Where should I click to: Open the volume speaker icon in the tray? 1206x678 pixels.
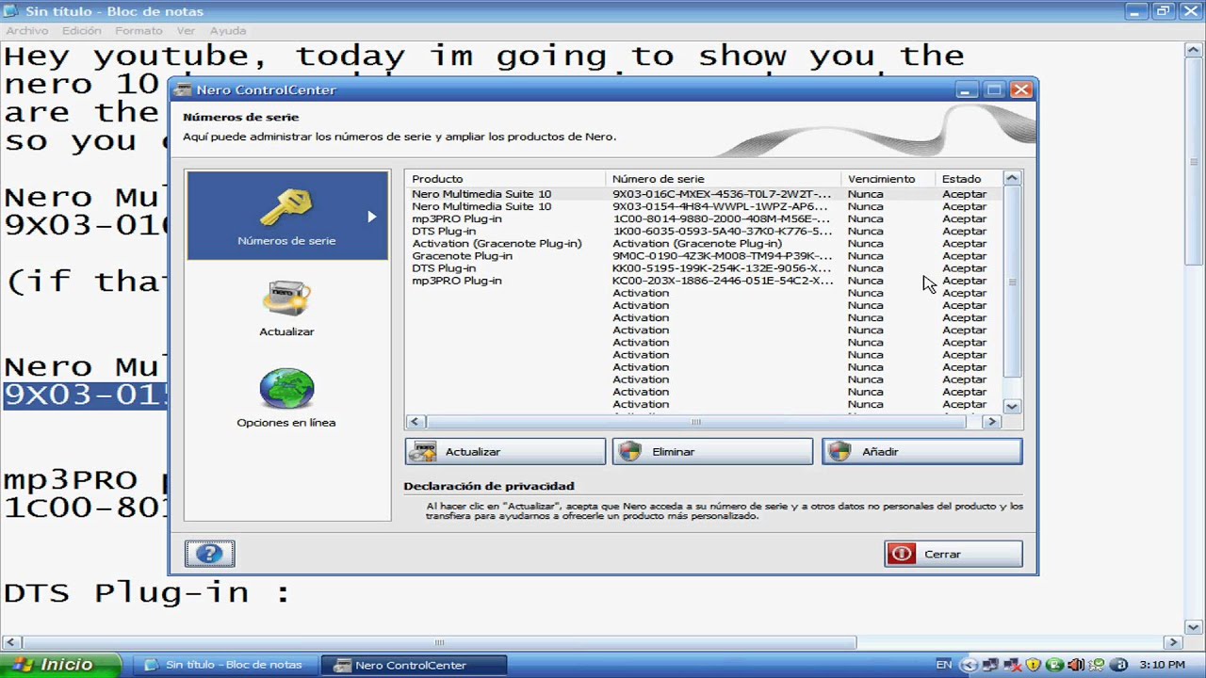tap(1076, 666)
